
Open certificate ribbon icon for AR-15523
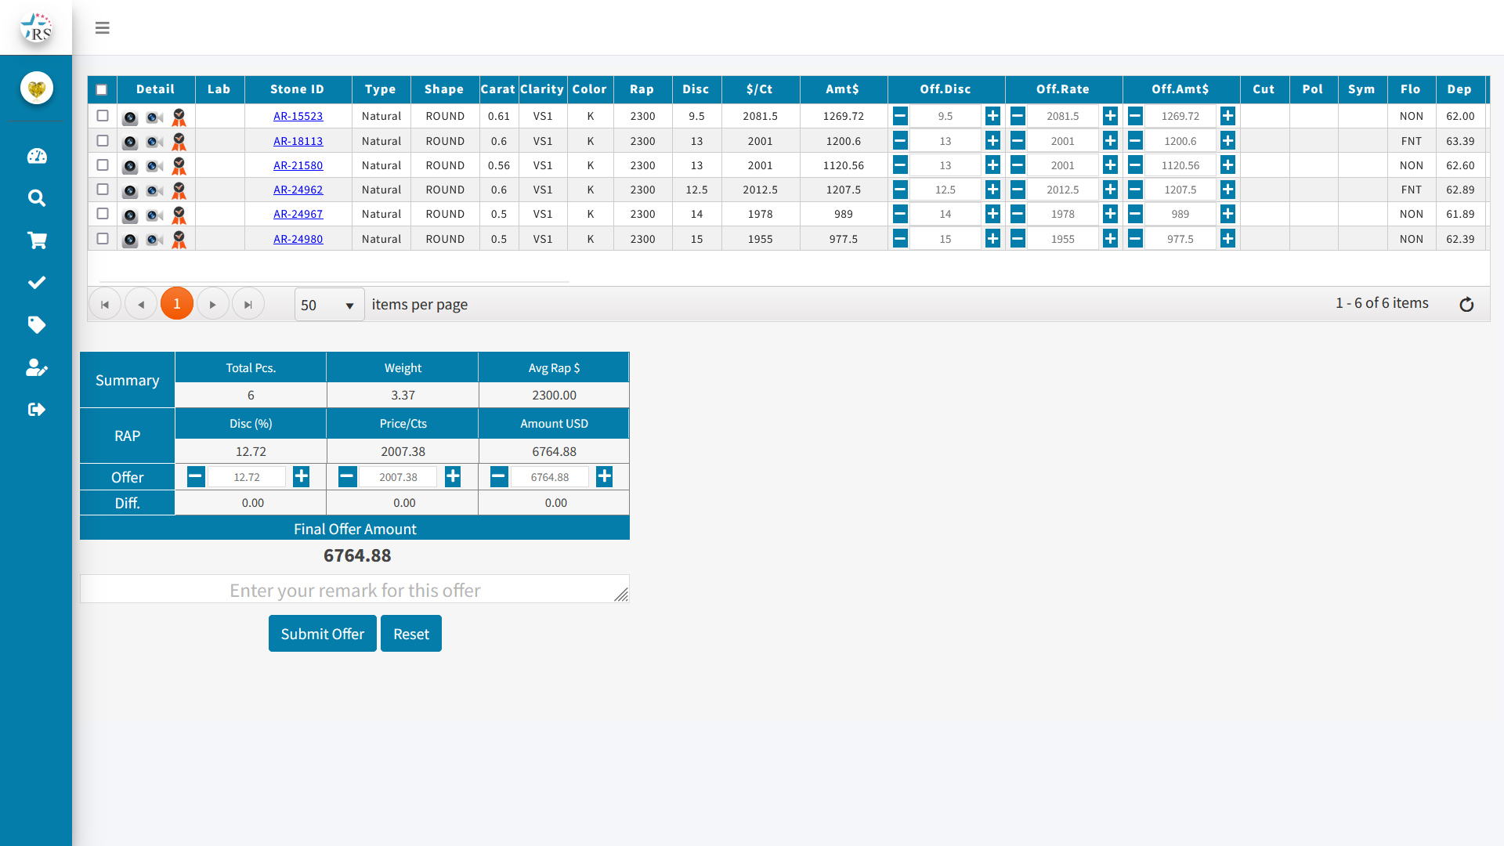pyautogui.click(x=179, y=117)
